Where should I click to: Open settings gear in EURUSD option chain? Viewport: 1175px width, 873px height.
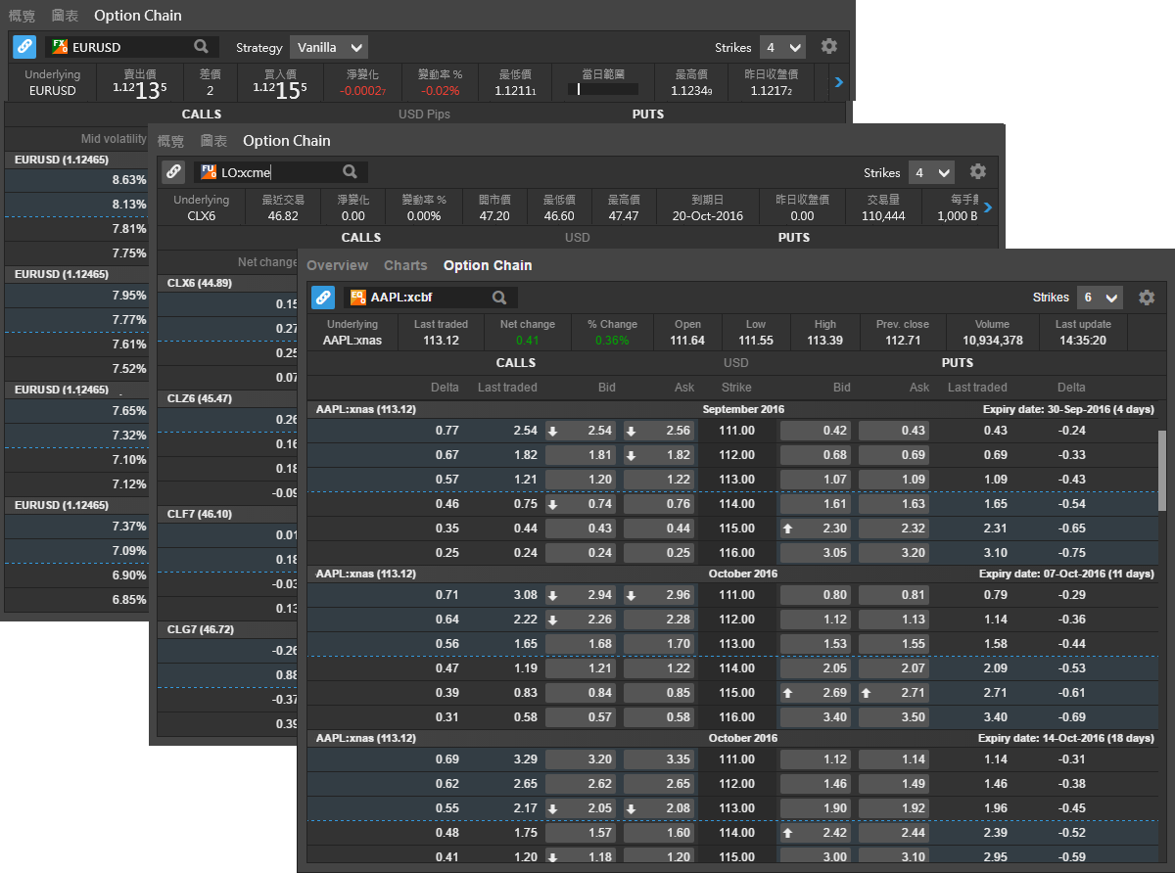829,47
